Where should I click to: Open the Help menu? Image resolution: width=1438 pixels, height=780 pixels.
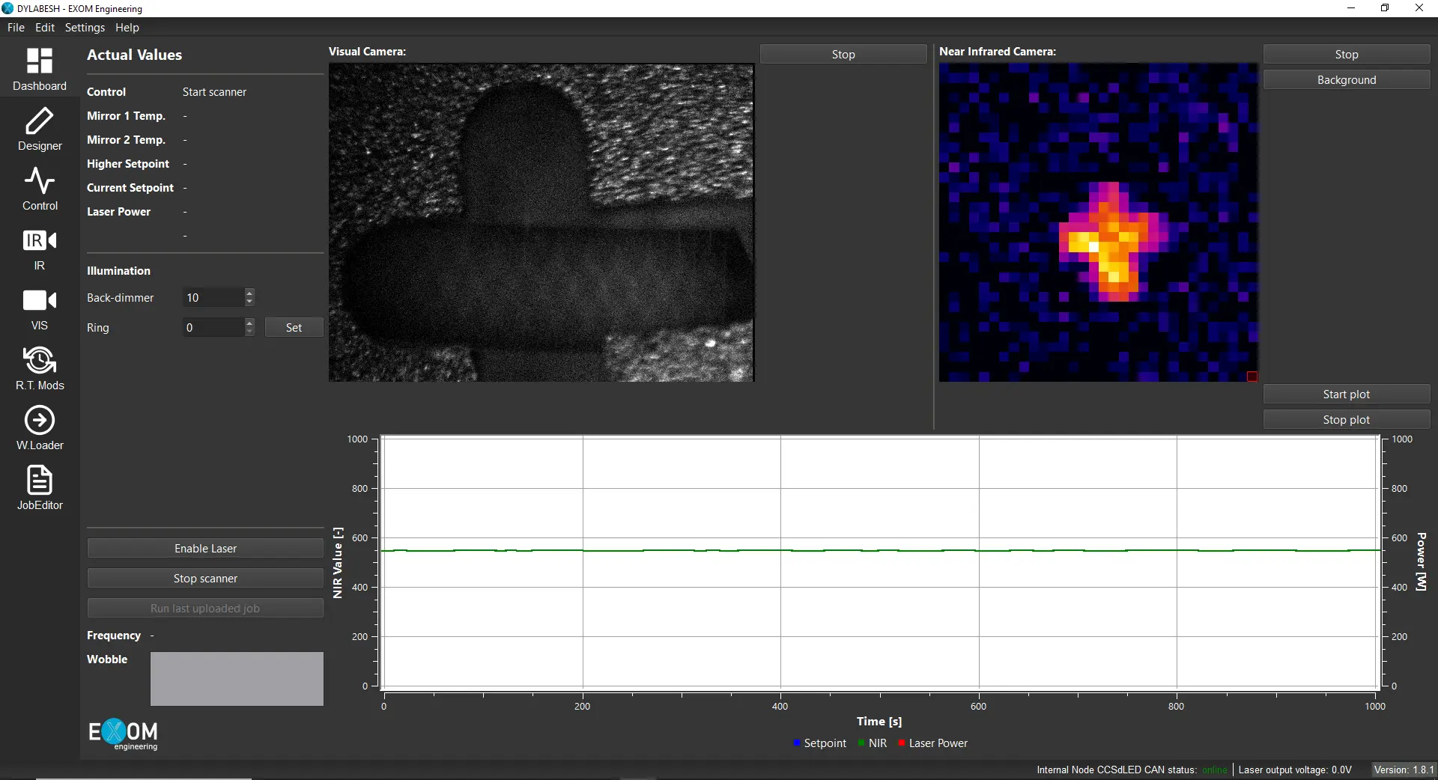[127, 27]
